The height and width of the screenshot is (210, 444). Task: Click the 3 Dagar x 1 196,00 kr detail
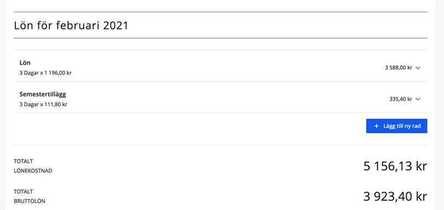pyautogui.click(x=45, y=73)
